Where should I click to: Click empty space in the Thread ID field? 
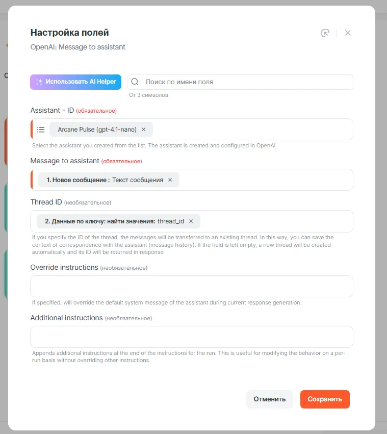[x=275, y=221]
